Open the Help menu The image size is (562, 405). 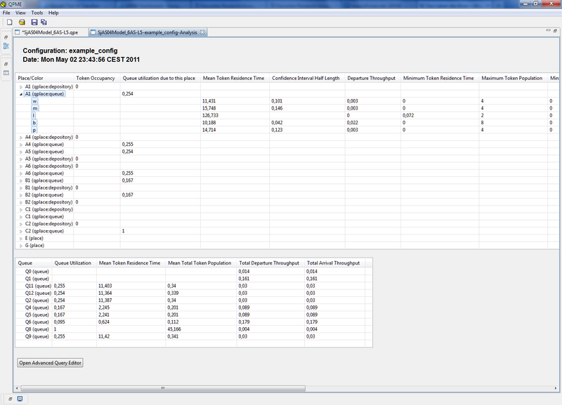[x=53, y=13]
